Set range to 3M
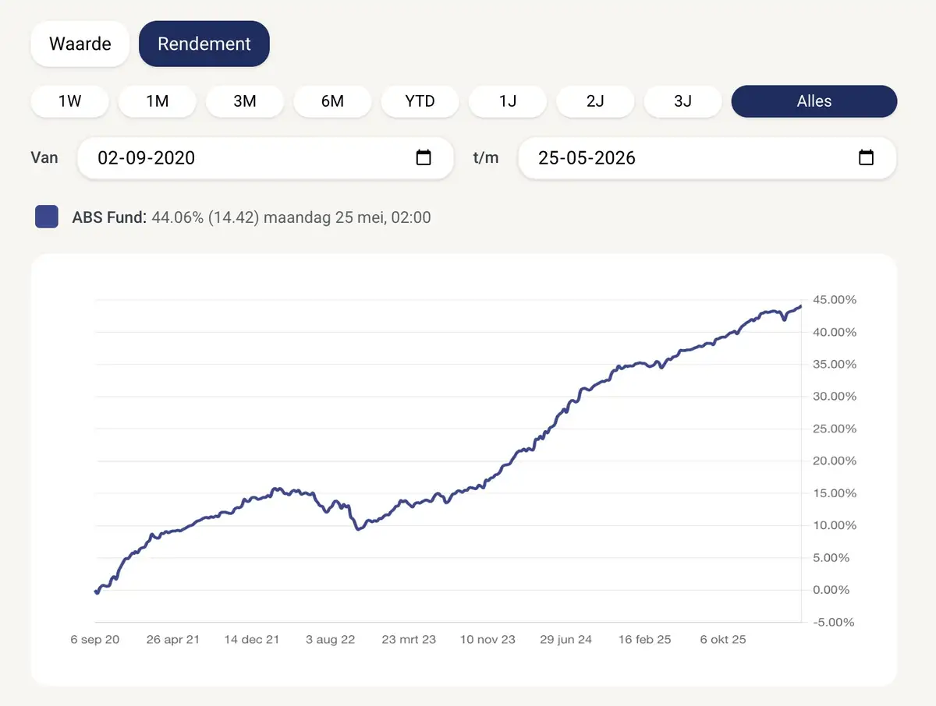The height and width of the screenshot is (706, 936). pos(245,101)
